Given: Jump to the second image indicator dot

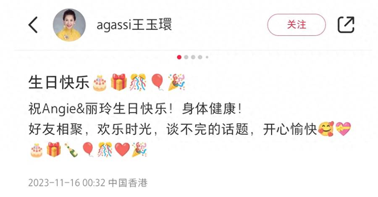Looking at the screenshot, I should point(186,57).
